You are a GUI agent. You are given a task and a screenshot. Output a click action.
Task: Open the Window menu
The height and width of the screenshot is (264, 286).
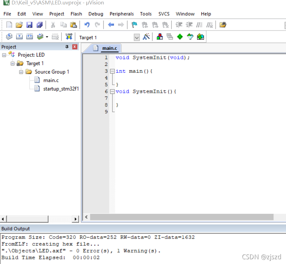point(185,14)
